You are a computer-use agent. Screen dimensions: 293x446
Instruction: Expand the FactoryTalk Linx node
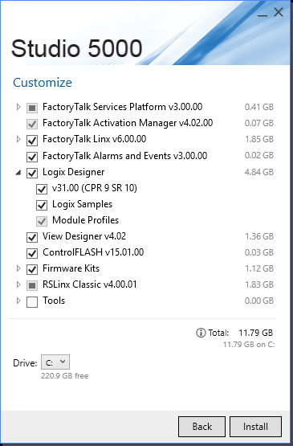18,139
